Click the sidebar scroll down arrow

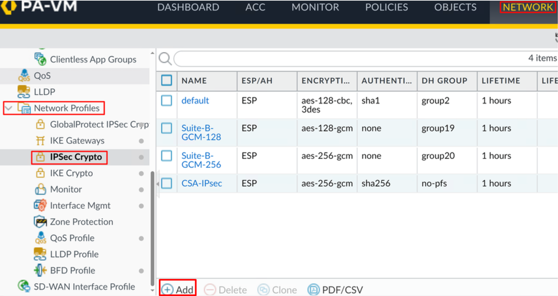pos(153,290)
